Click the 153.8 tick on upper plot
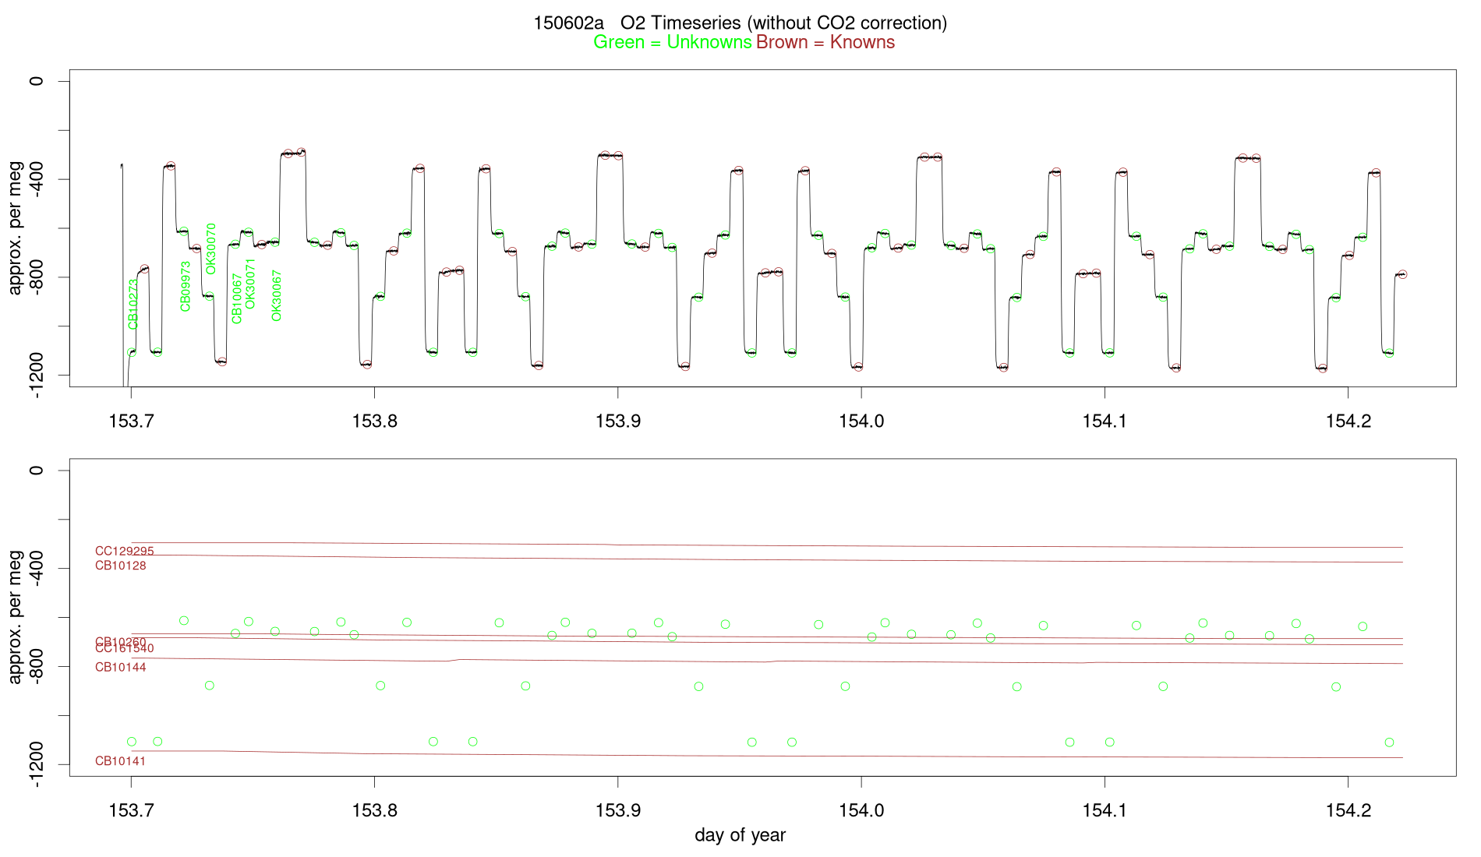 coord(375,421)
